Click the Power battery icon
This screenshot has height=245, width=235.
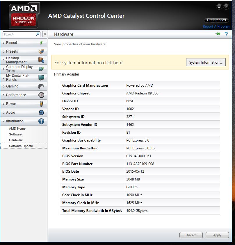(41, 104)
